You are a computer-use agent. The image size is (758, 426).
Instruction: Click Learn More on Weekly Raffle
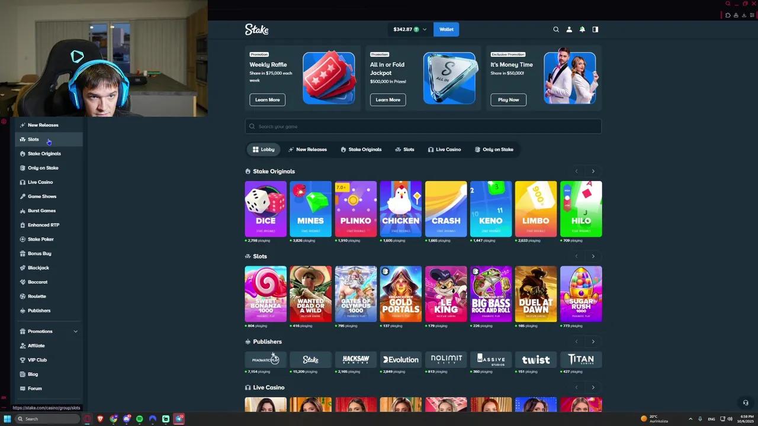(x=268, y=100)
